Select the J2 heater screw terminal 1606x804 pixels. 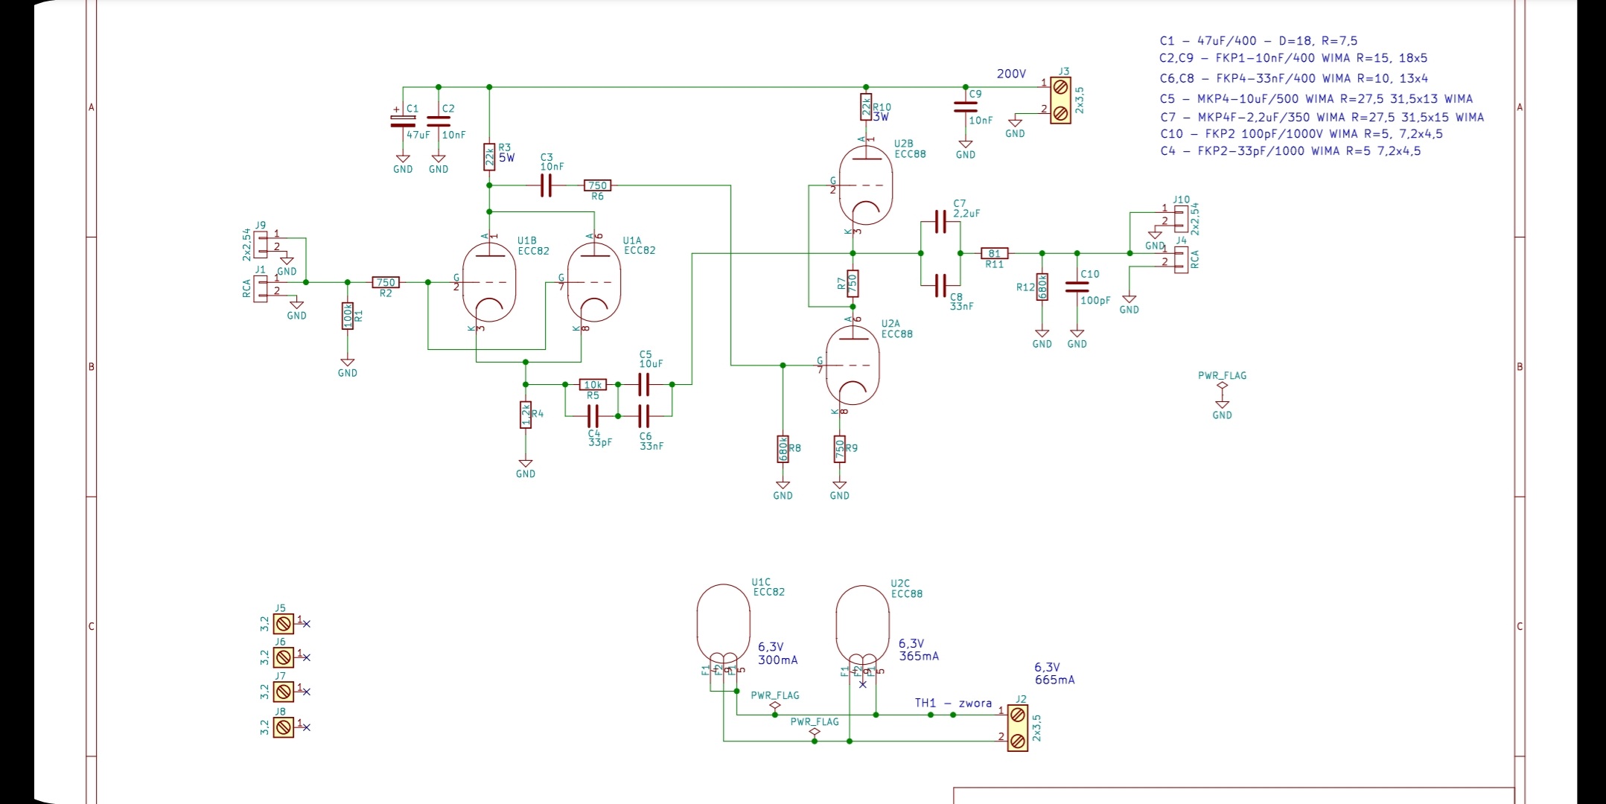click(1018, 728)
